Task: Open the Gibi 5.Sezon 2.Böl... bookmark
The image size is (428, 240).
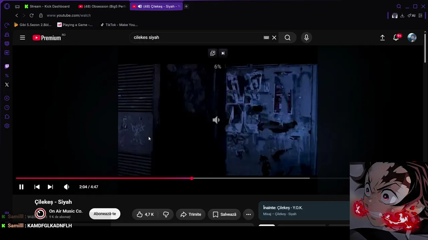Action: 33,25
